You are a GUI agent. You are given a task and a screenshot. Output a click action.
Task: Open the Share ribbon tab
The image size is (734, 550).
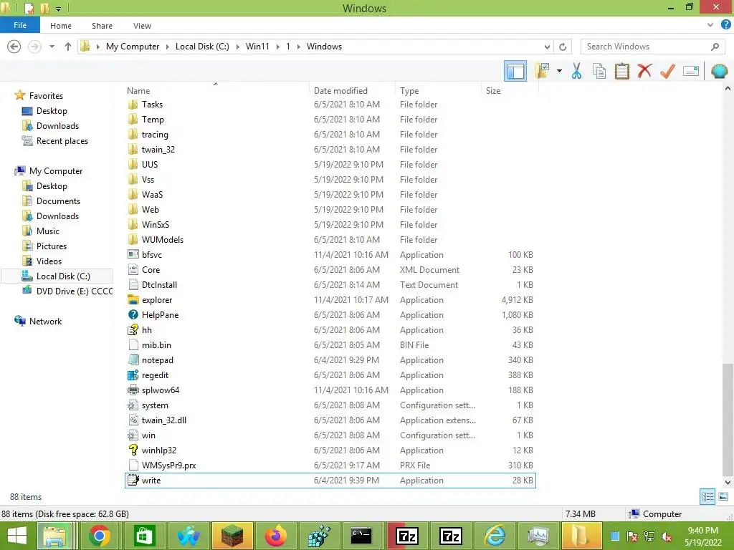pyautogui.click(x=102, y=26)
